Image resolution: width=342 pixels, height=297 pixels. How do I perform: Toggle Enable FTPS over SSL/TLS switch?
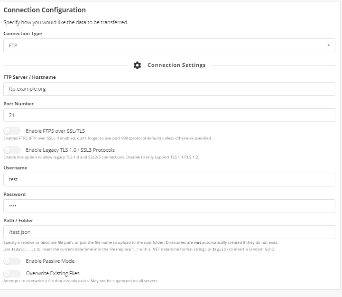tap(12, 131)
